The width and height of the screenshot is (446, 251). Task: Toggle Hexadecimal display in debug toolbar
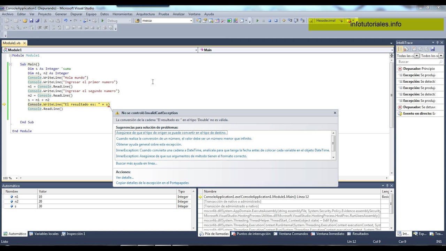[326, 21]
